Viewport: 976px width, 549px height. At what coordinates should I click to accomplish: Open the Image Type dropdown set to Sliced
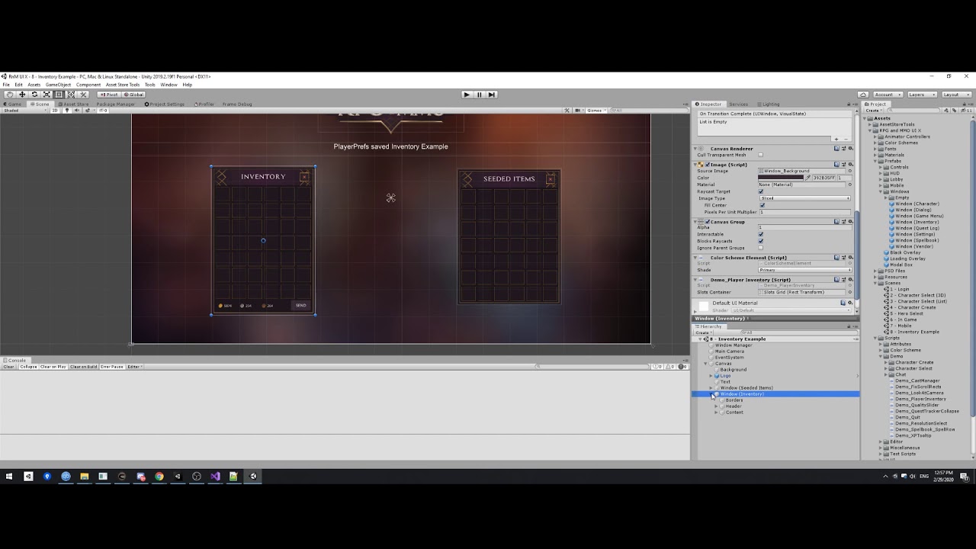(804, 198)
